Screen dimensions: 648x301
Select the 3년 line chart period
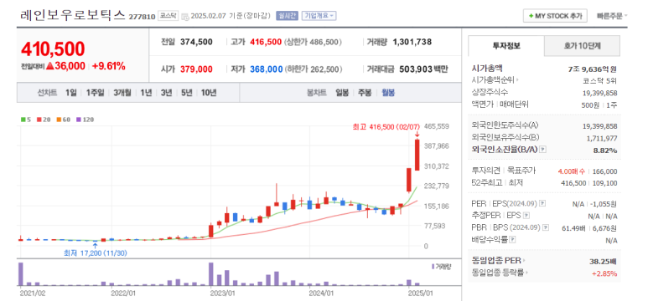(166, 93)
